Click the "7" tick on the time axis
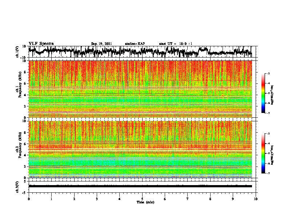 pos(188,199)
